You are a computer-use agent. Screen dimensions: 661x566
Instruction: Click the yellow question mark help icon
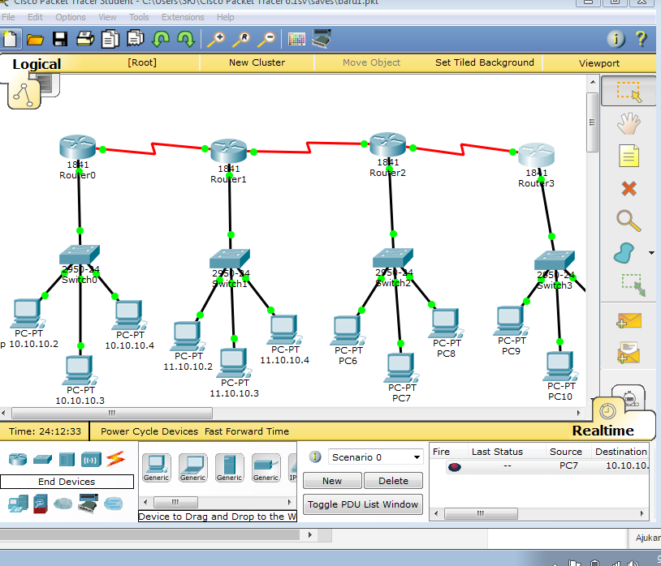642,39
